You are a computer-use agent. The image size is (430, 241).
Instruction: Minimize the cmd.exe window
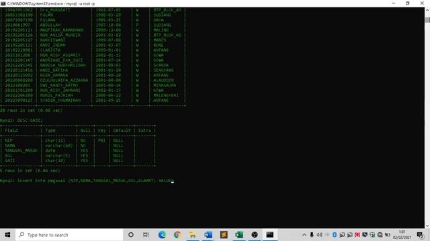pyautogui.click(x=394, y=3)
